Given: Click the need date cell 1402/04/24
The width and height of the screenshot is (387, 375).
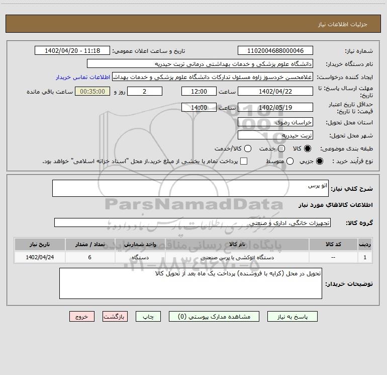Looking at the screenshot, I should [40, 257].
